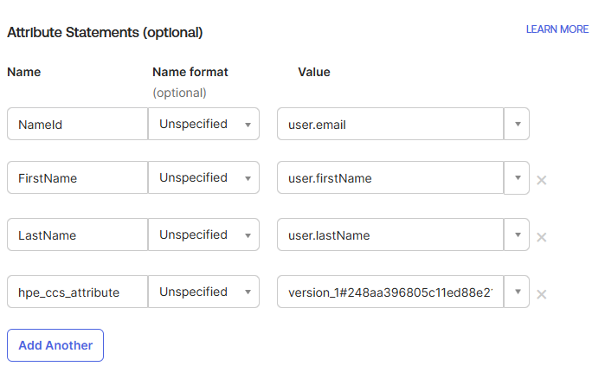Edit the NameId name field

[x=77, y=124]
